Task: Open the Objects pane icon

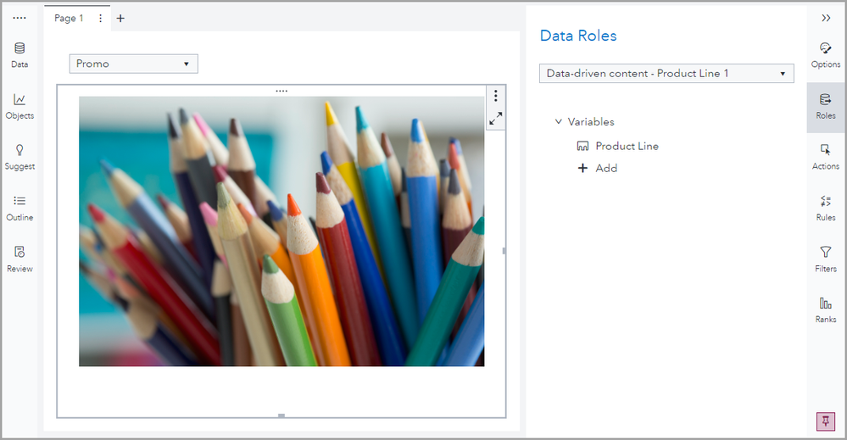Action: pyautogui.click(x=20, y=105)
